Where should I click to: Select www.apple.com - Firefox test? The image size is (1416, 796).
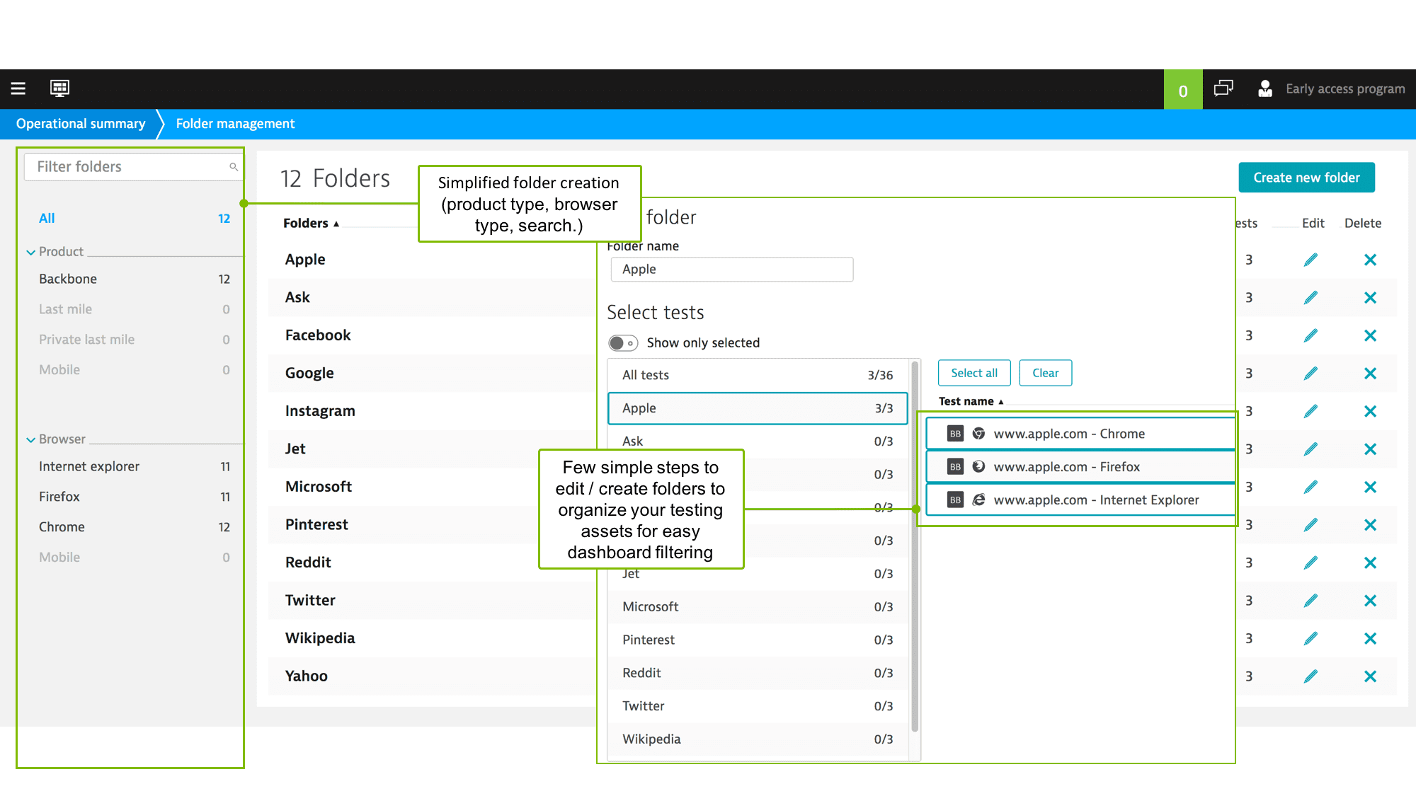[x=1080, y=467]
